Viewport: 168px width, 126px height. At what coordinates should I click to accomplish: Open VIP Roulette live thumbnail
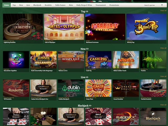16,88
